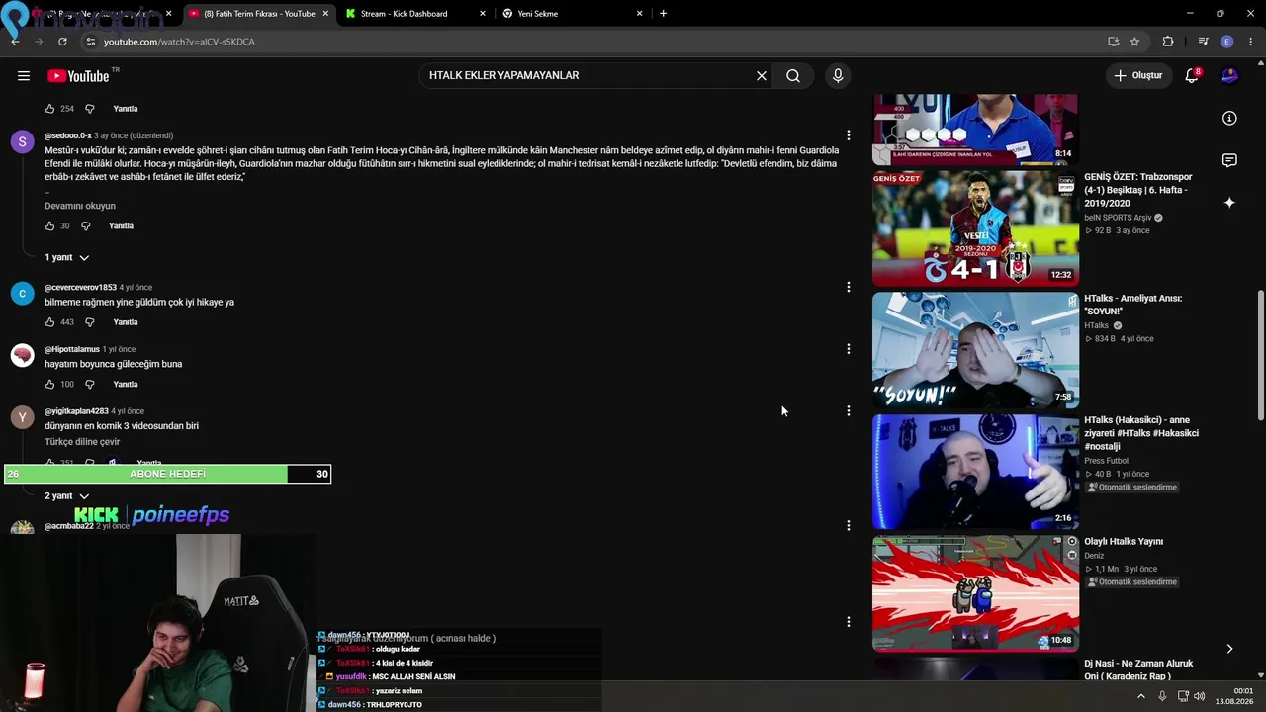Open YouTube notifications bell

[x=1192, y=76]
